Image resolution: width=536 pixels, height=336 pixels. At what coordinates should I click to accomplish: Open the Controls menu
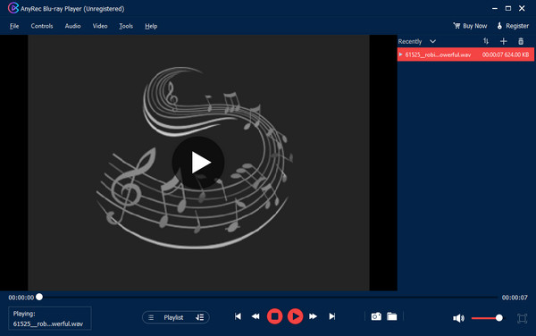[x=42, y=26]
